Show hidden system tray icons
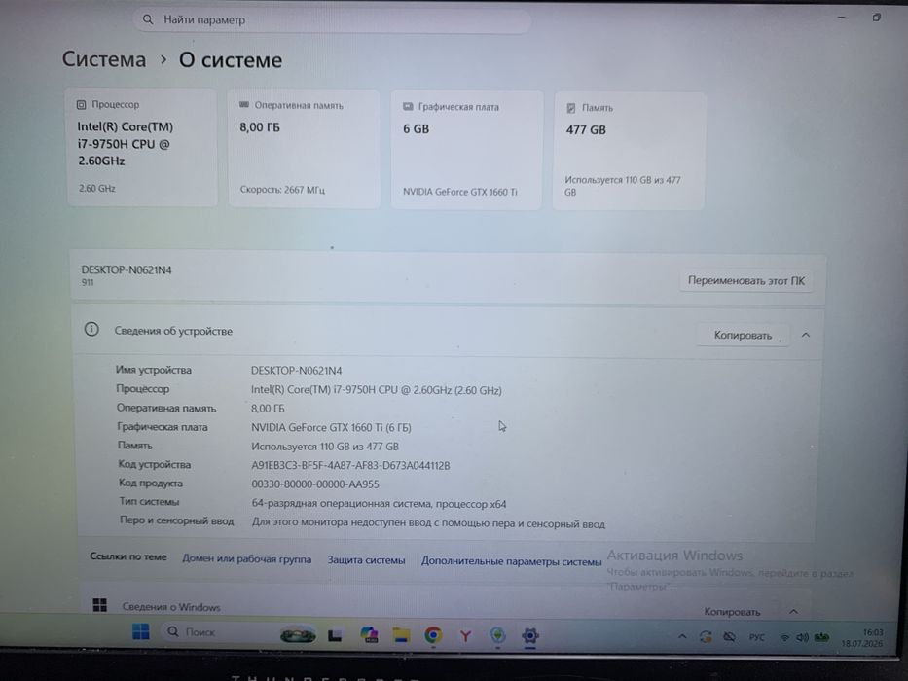Viewport: 908px width, 681px height. 682,637
